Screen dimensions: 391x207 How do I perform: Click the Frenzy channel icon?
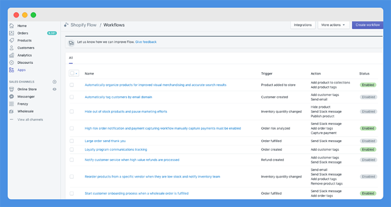pyautogui.click(x=11, y=104)
